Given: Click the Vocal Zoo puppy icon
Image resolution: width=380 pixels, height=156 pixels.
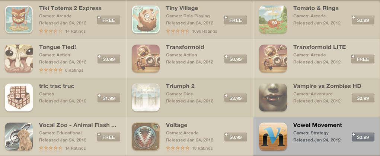Looking at the screenshot, I should (19, 136).
